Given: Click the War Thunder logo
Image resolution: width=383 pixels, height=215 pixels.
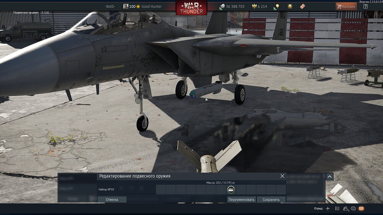Looking at the screenshot, I should 191,7.
